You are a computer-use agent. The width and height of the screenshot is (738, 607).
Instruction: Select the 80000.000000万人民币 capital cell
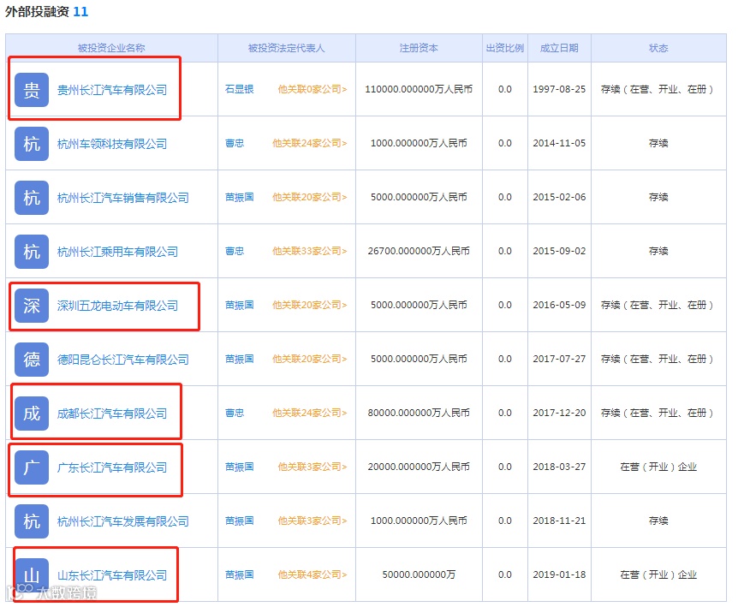pyautogui.click(x=419, y=413)
